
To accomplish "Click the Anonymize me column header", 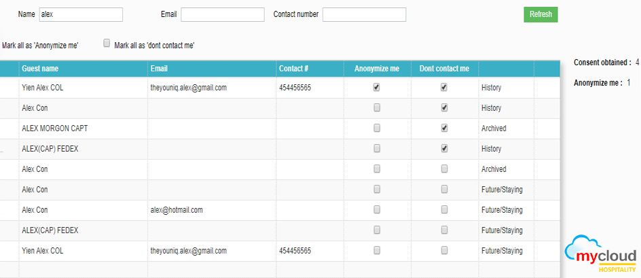I will [x=377, y=69].
